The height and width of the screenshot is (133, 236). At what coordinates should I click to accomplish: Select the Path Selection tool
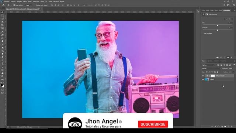(x=2, y=66)
